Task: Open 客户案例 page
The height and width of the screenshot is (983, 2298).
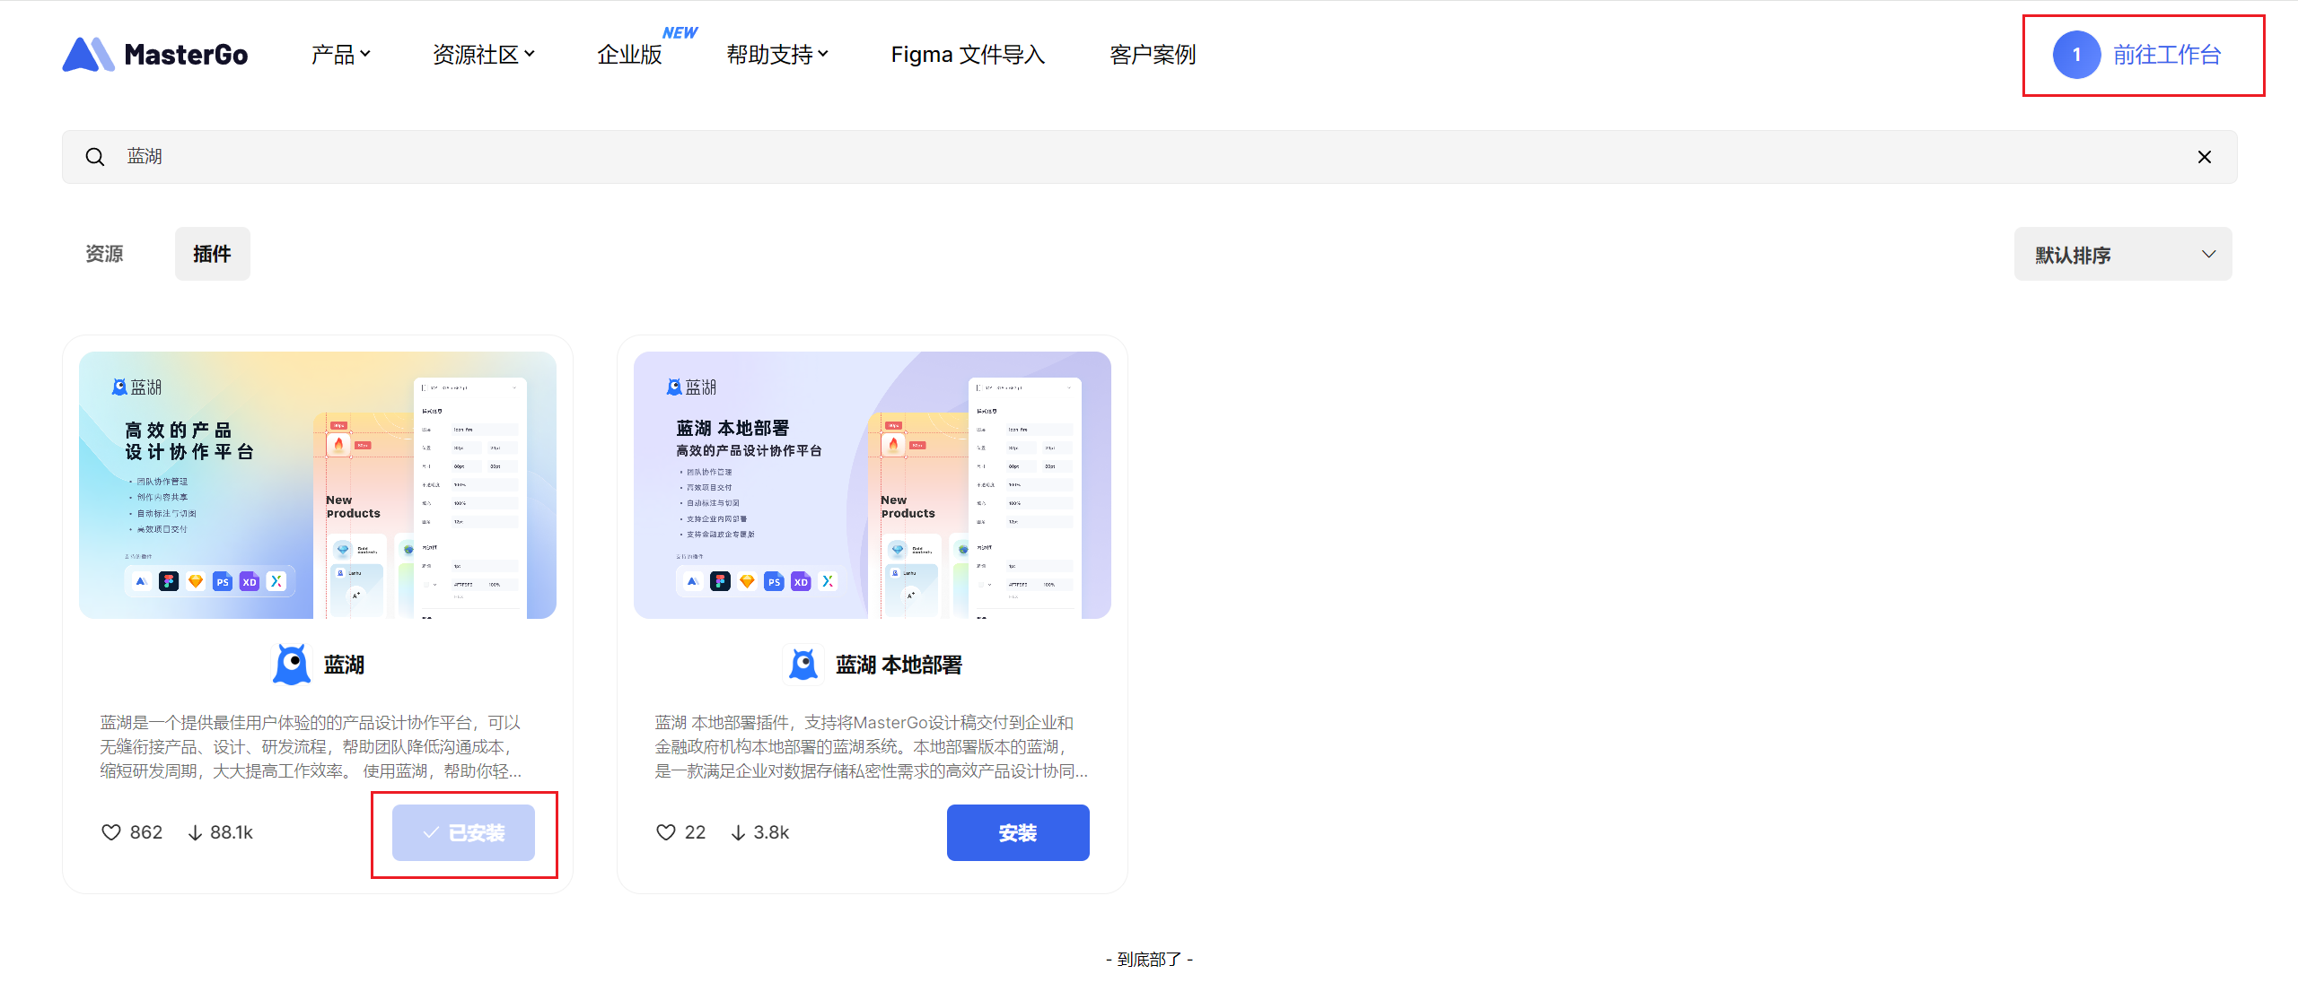Action: (x=1153, y=55)
